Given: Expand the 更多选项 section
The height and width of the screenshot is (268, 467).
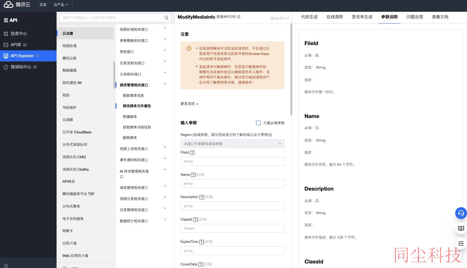Looking at the screenshot, I should (x=190, y=104).
